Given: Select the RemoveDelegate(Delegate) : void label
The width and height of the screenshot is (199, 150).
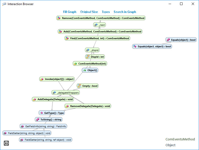Looking at the screenshot, I should [x=90, y=106].
